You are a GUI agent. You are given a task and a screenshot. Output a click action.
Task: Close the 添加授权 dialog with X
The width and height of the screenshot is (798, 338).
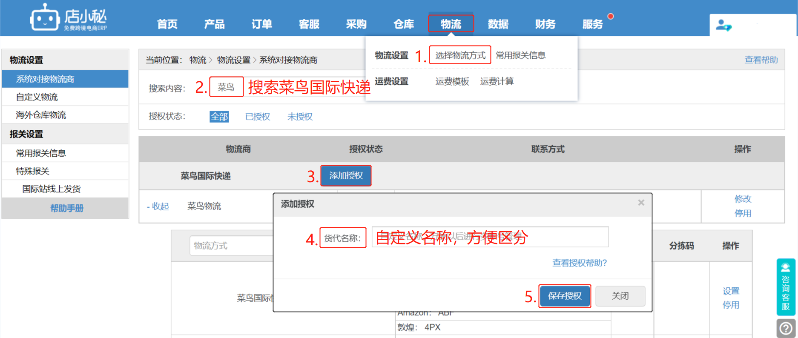(x=641, y=203)
